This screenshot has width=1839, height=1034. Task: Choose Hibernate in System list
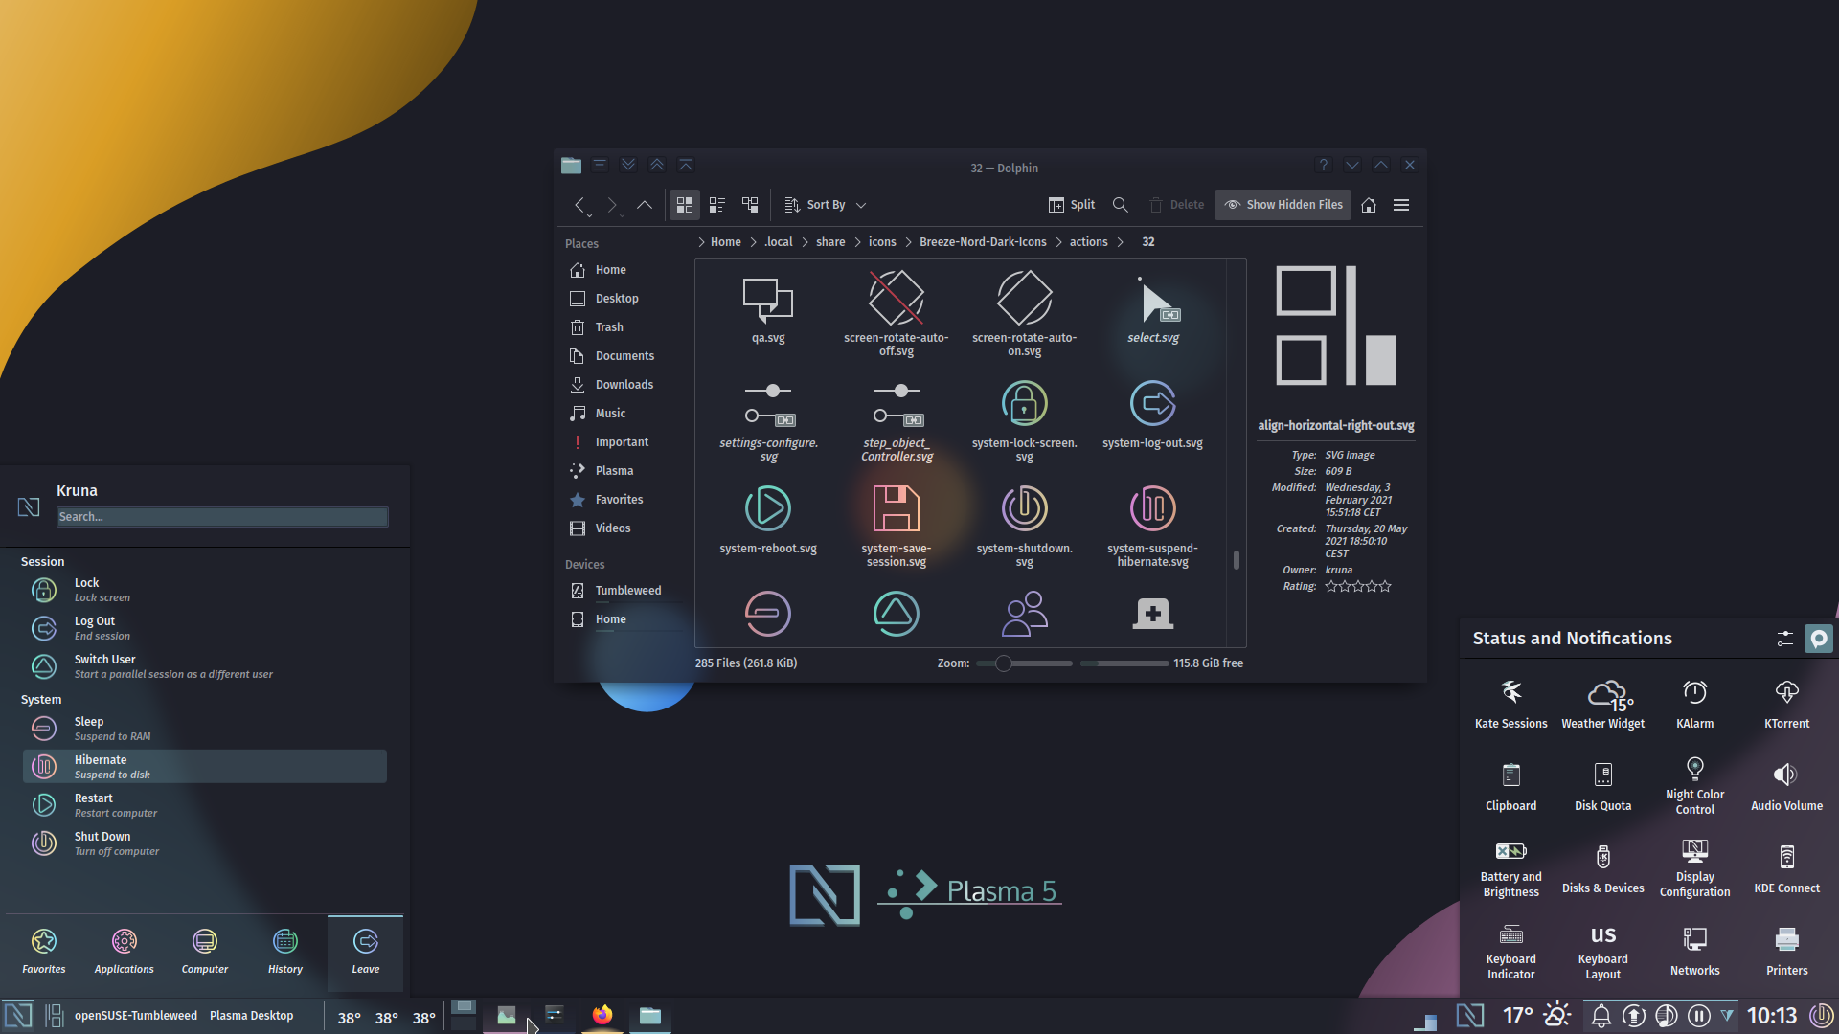[x=205, y=767]
